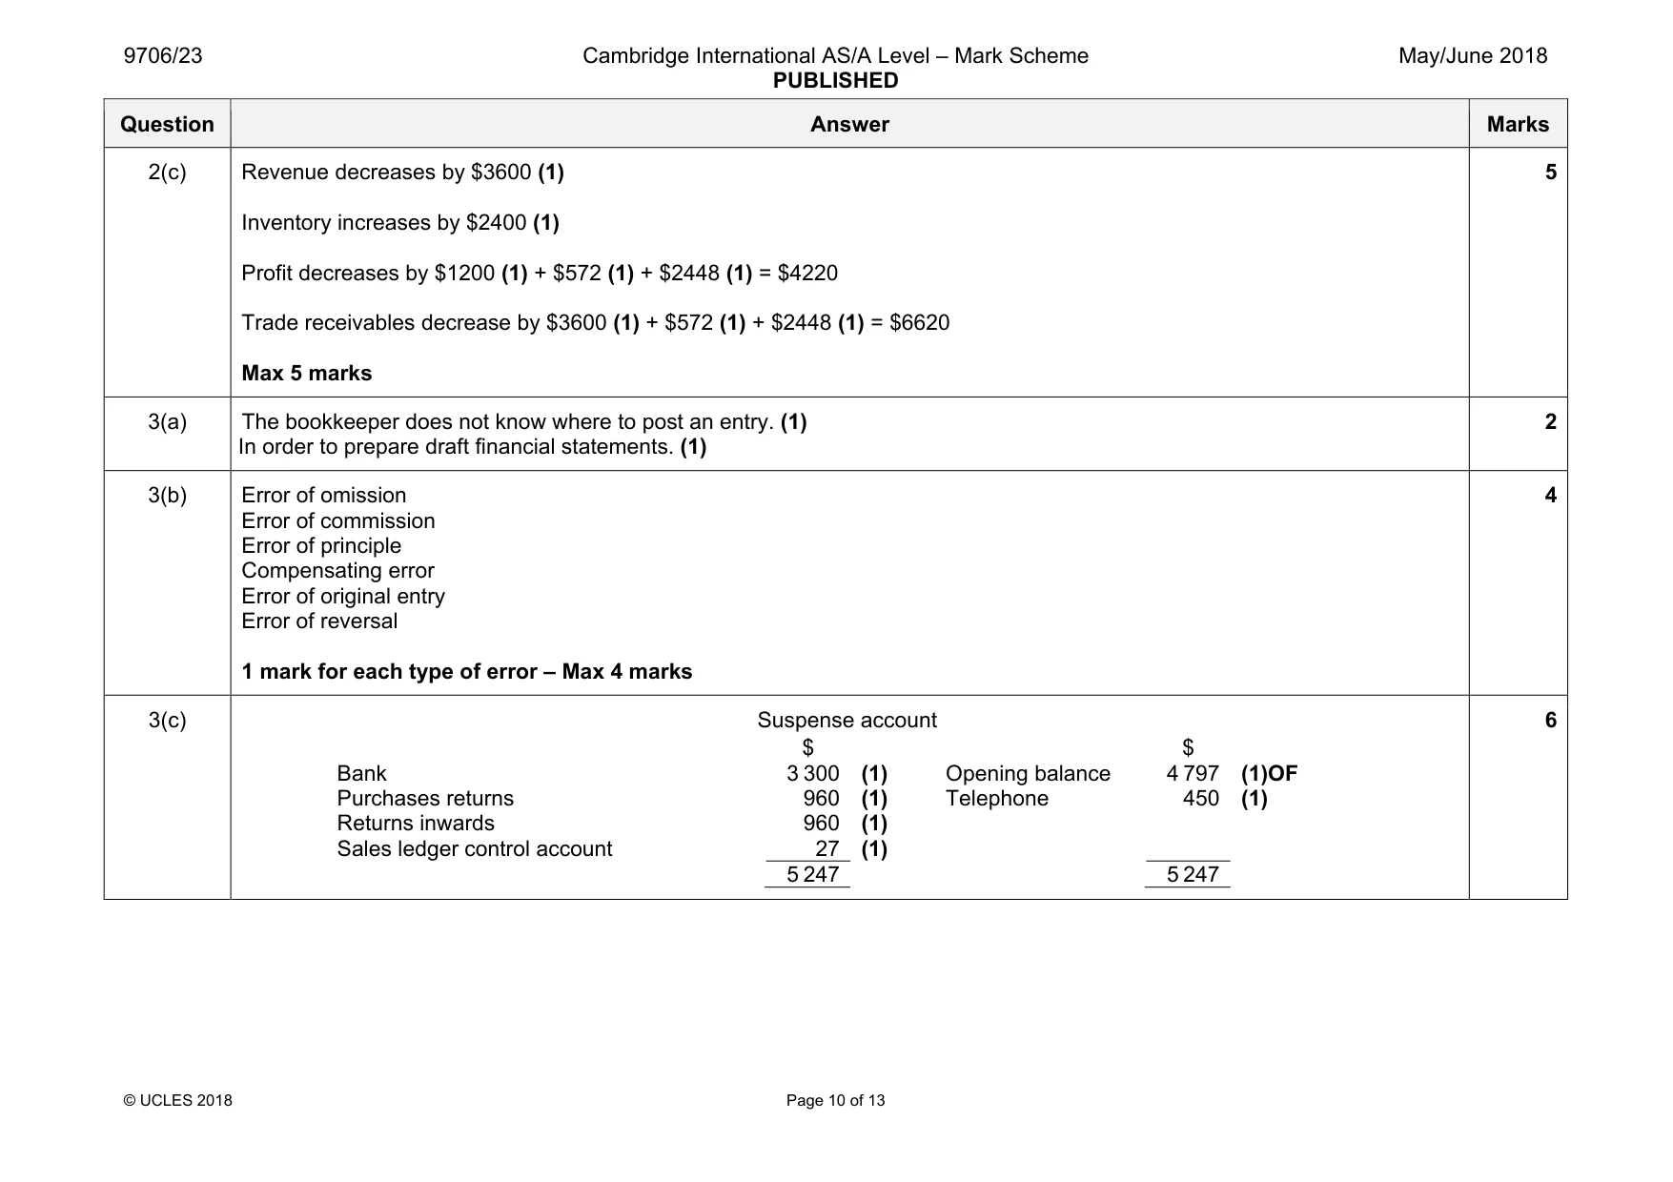This screenshot has width=1673, height=1182.
Task: Click the "Max 5 marks" note
Action: click(x=307, y=374)
